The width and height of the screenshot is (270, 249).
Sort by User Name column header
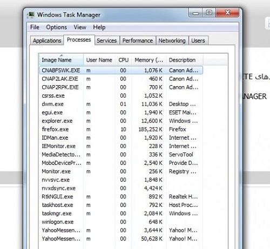tap(99, 60)
